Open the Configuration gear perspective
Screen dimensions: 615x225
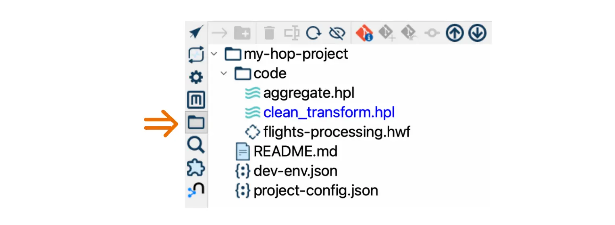(x=196, y=77)
